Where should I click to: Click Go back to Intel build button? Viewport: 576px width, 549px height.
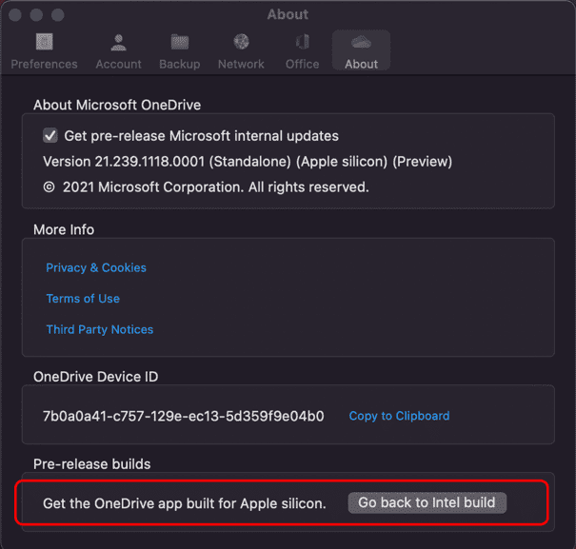pos(427,502)
